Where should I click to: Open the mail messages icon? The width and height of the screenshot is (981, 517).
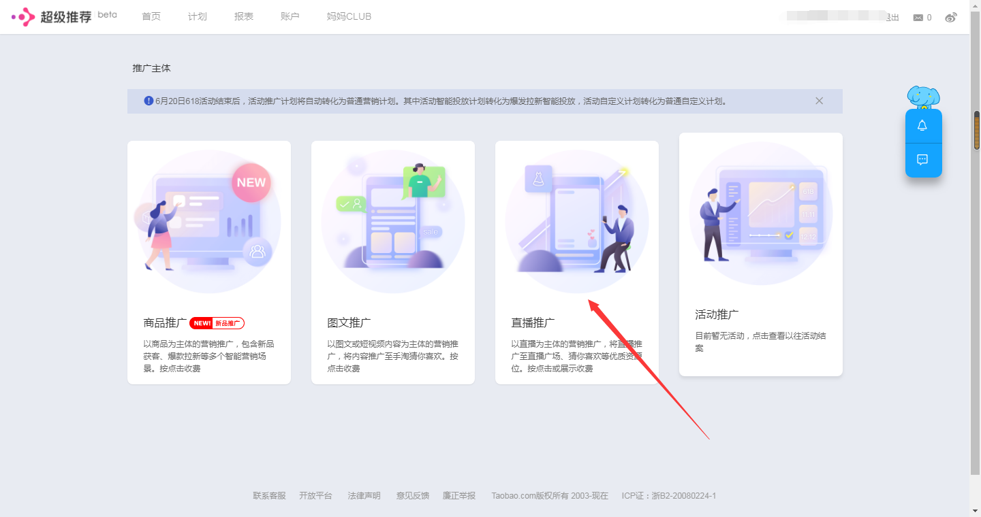[918, 18]
